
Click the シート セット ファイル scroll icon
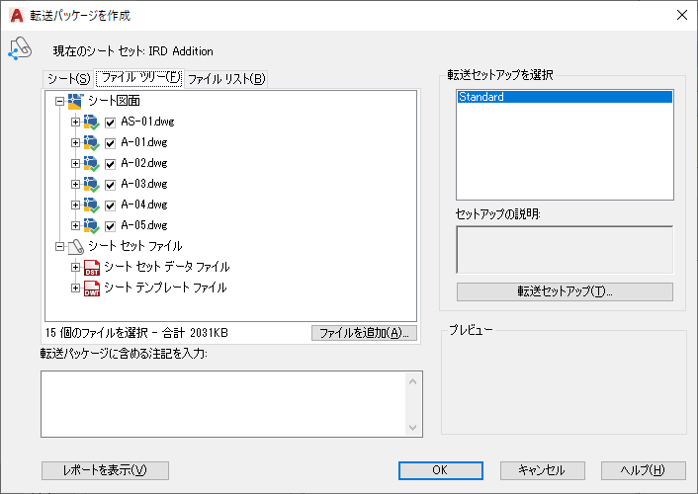[76, 247]
